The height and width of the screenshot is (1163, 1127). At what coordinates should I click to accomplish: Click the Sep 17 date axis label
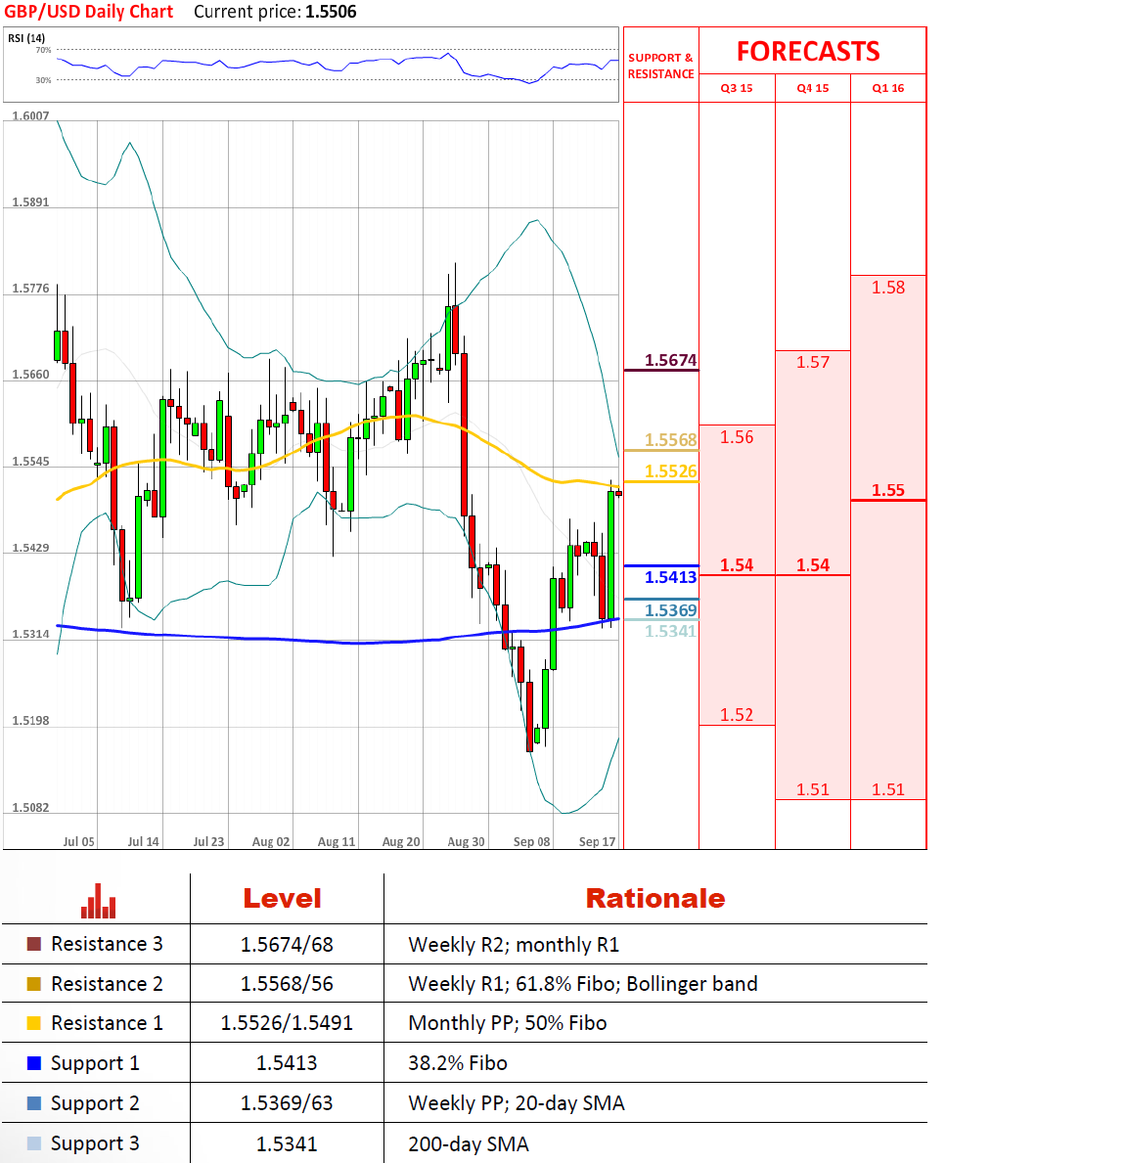(x=598, y=842)
